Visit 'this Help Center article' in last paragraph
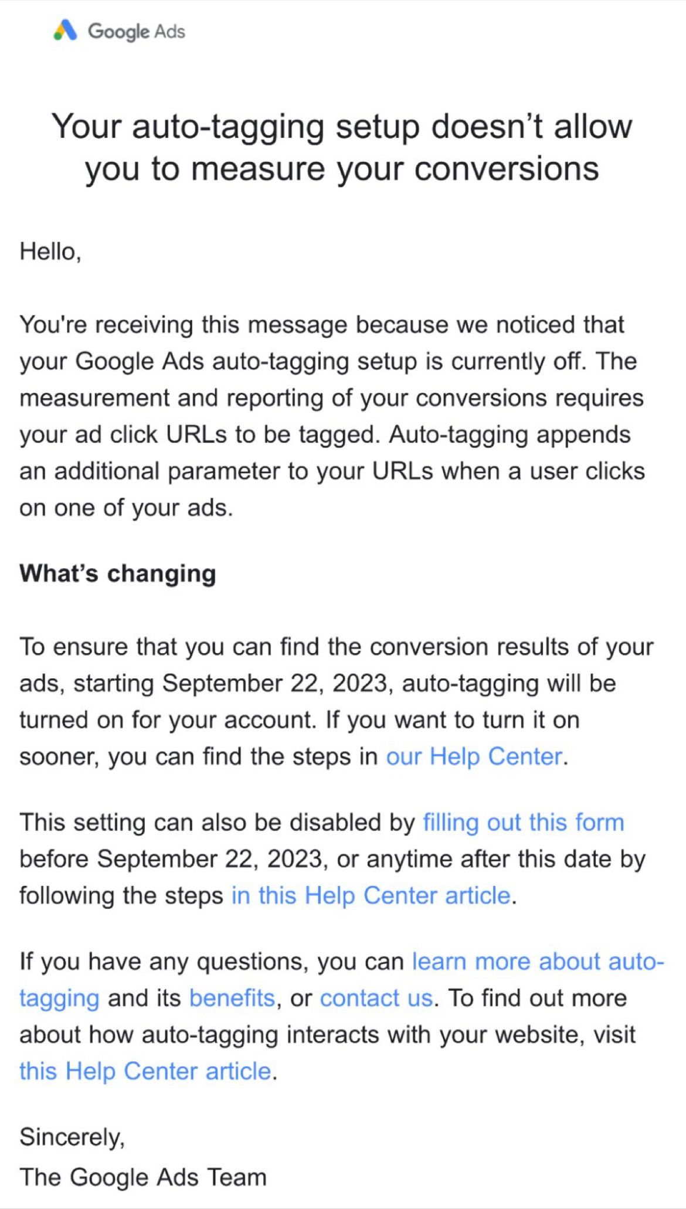The width and height of the screenshot is (686, 1209). pos(145,1071)
